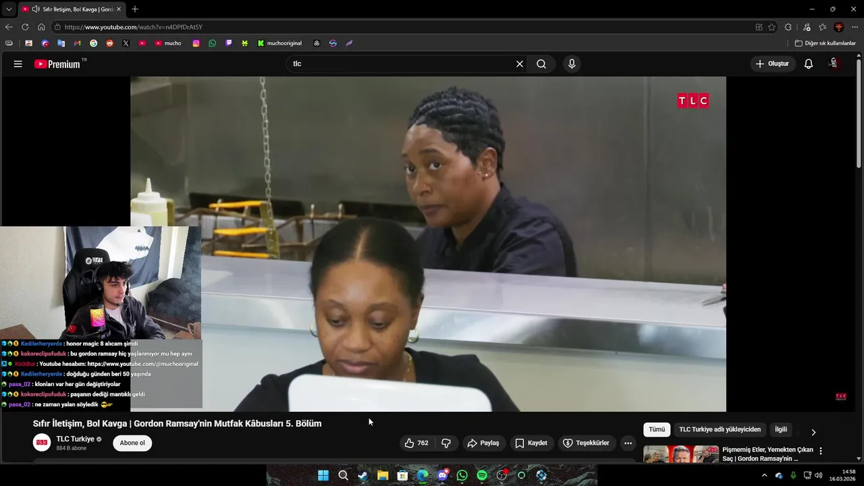Screen dimensions: 864x486
Task: Open the YouTube account avatar menu
Action: pyautogui.click(x=834, y=64)
